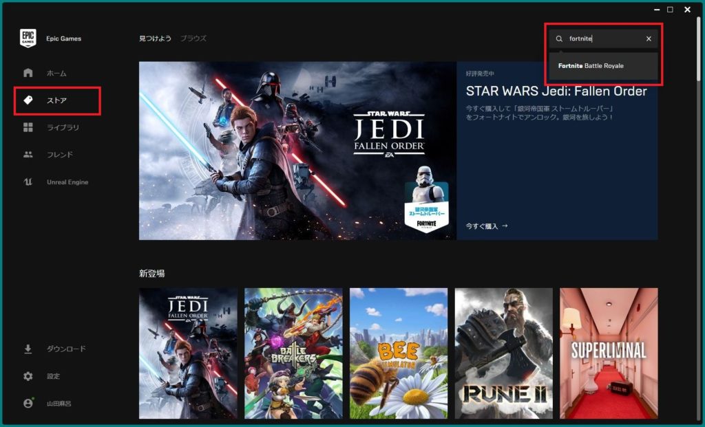Image resolution: width=705 pixels, height=427 pixels.
Task: Switch to the ブラウズ tab
Action: 193,39
